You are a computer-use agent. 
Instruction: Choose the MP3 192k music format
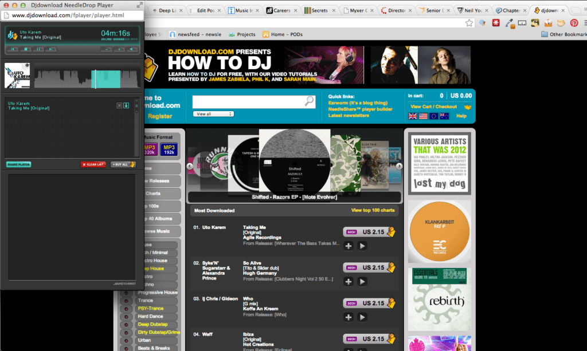point(169,149)
